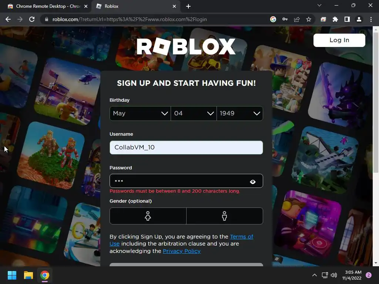This screenshot has height=284, width=379.
Task: Open the tab search chevron
Action: pyautogui.click(x=319, y=5)
